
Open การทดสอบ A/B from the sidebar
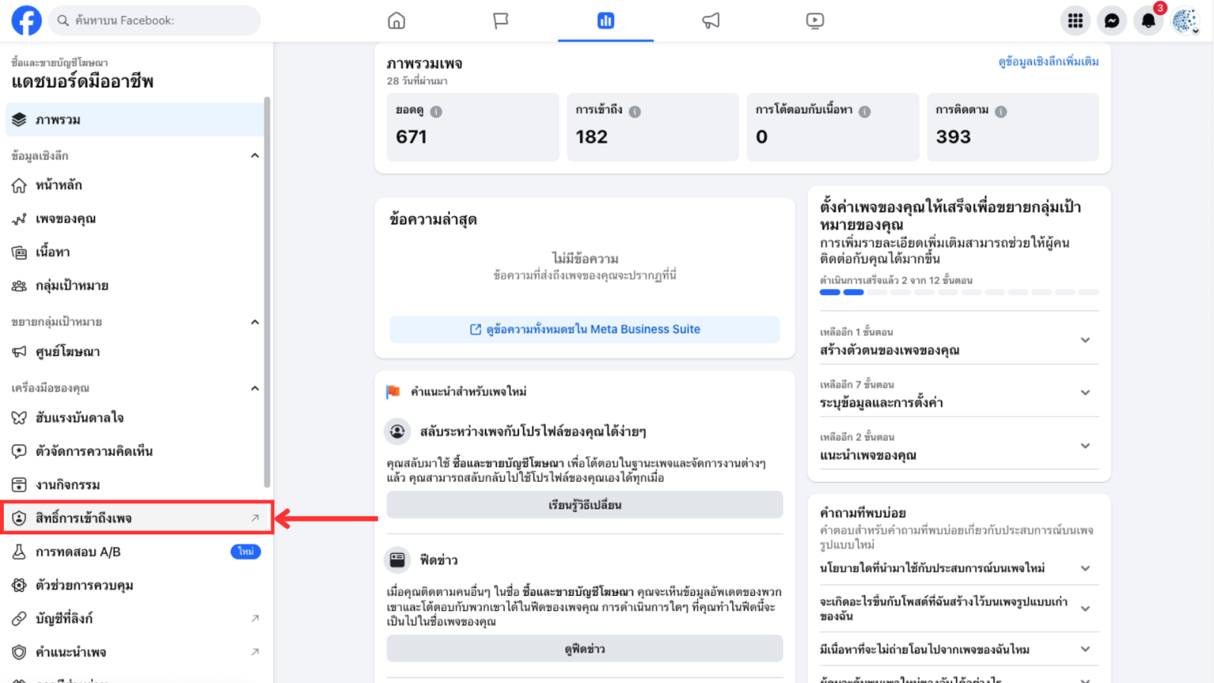[78, 552]
